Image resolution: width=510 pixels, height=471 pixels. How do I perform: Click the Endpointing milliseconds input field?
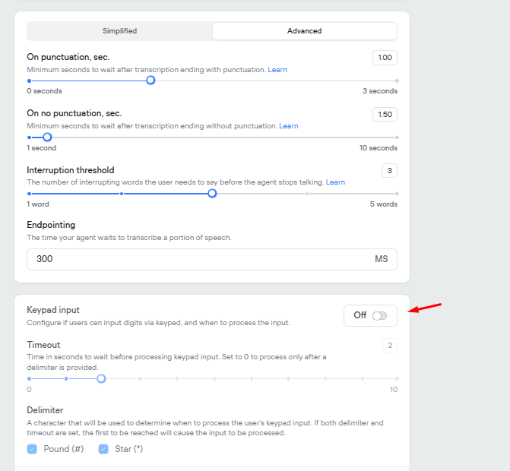pyautogui.click(x=198, y=259)
